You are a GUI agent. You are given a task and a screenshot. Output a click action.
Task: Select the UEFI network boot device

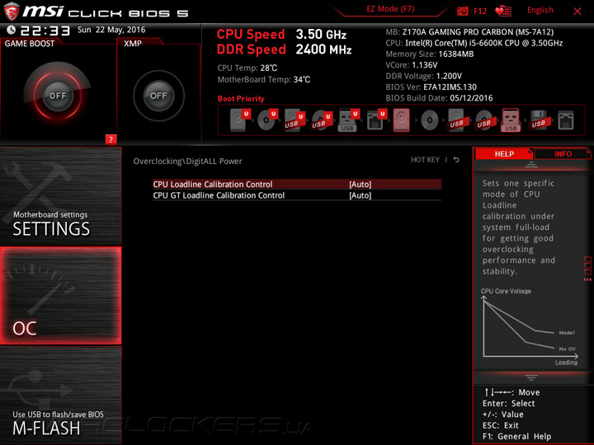tap(376, 120)
